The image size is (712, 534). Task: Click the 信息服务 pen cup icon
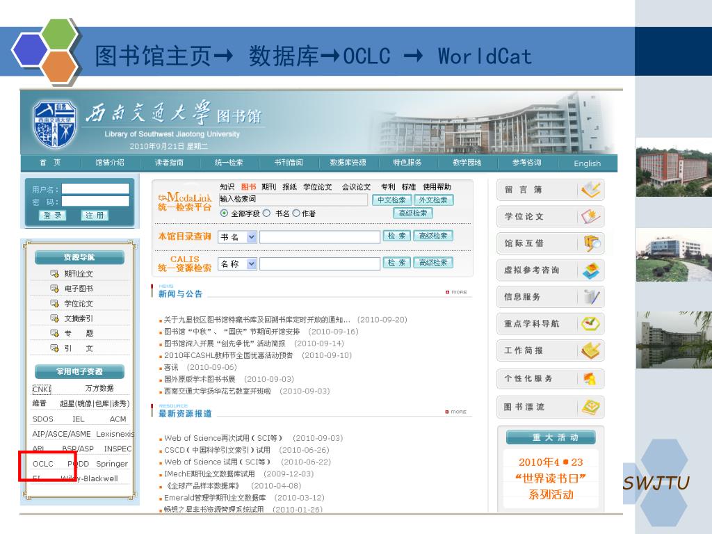pyautogui.click(x=591, y=297)
